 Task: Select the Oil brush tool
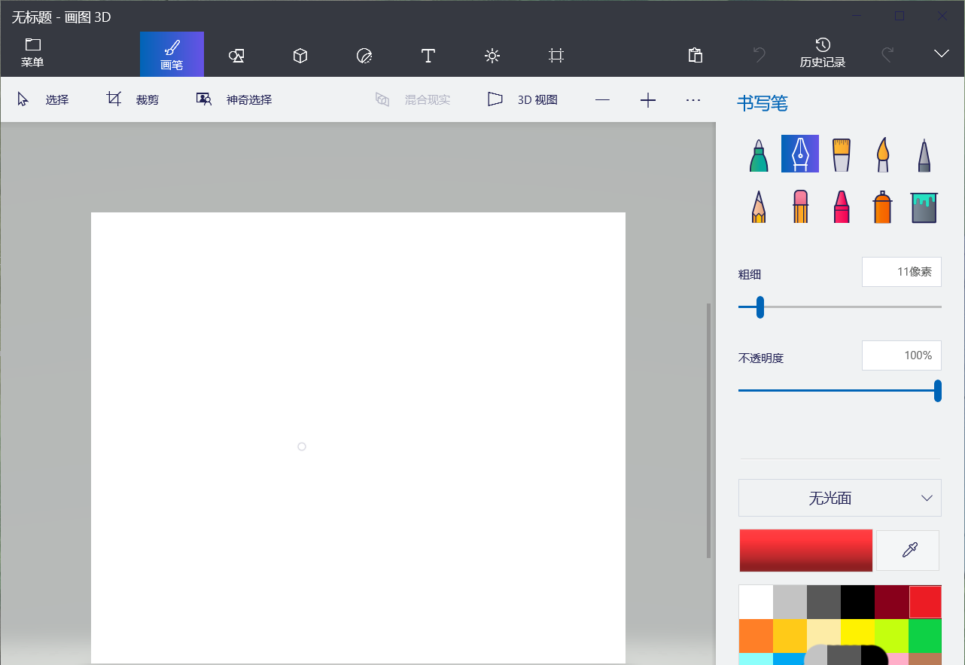point(842,154)
